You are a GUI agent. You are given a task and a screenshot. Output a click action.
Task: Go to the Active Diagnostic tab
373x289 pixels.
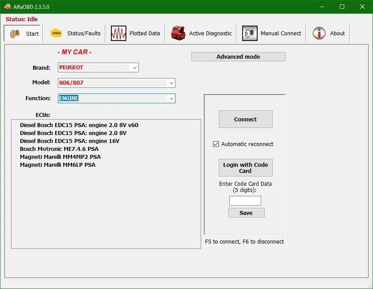[210, 33]
